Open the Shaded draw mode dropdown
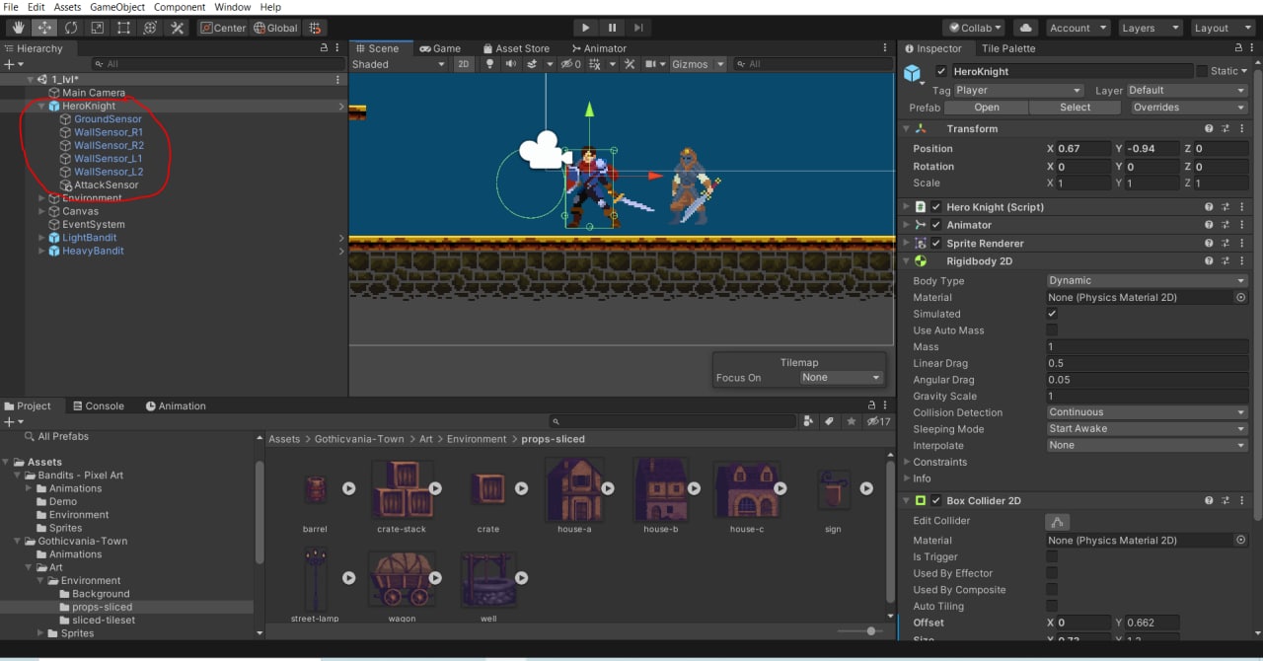 pyautogui.click(x=399, y=64)
